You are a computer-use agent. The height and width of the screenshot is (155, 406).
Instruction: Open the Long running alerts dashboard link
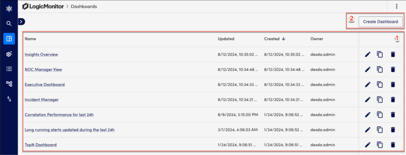coord(70,130)
